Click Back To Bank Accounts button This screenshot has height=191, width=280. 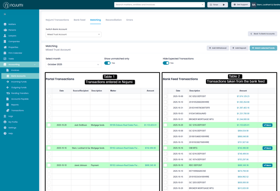262,34
